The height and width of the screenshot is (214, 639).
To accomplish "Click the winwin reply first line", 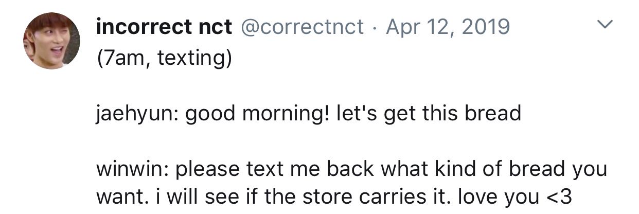I will (351, 169).
